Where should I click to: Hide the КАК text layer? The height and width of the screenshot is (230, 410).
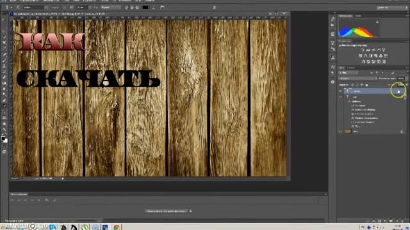pyautogui.click(x=340, y=96)
